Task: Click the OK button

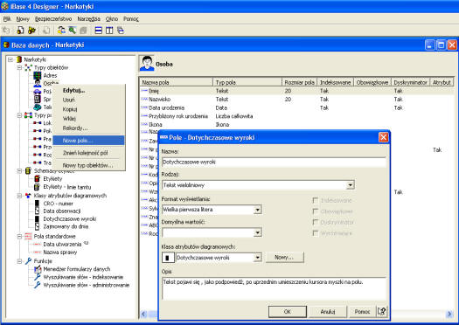Action: pyautogui.click(x=288, y=312)
